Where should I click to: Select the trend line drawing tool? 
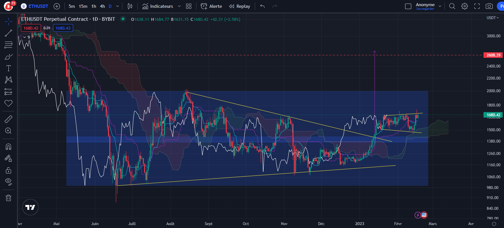point(8,33)
